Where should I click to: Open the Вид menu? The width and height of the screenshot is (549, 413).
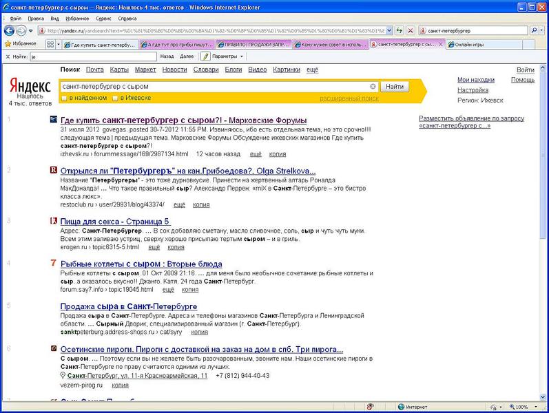pyautogui.click(x=54, y=19)
